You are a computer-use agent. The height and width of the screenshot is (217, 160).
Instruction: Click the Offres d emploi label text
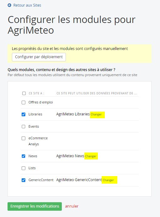41,102
